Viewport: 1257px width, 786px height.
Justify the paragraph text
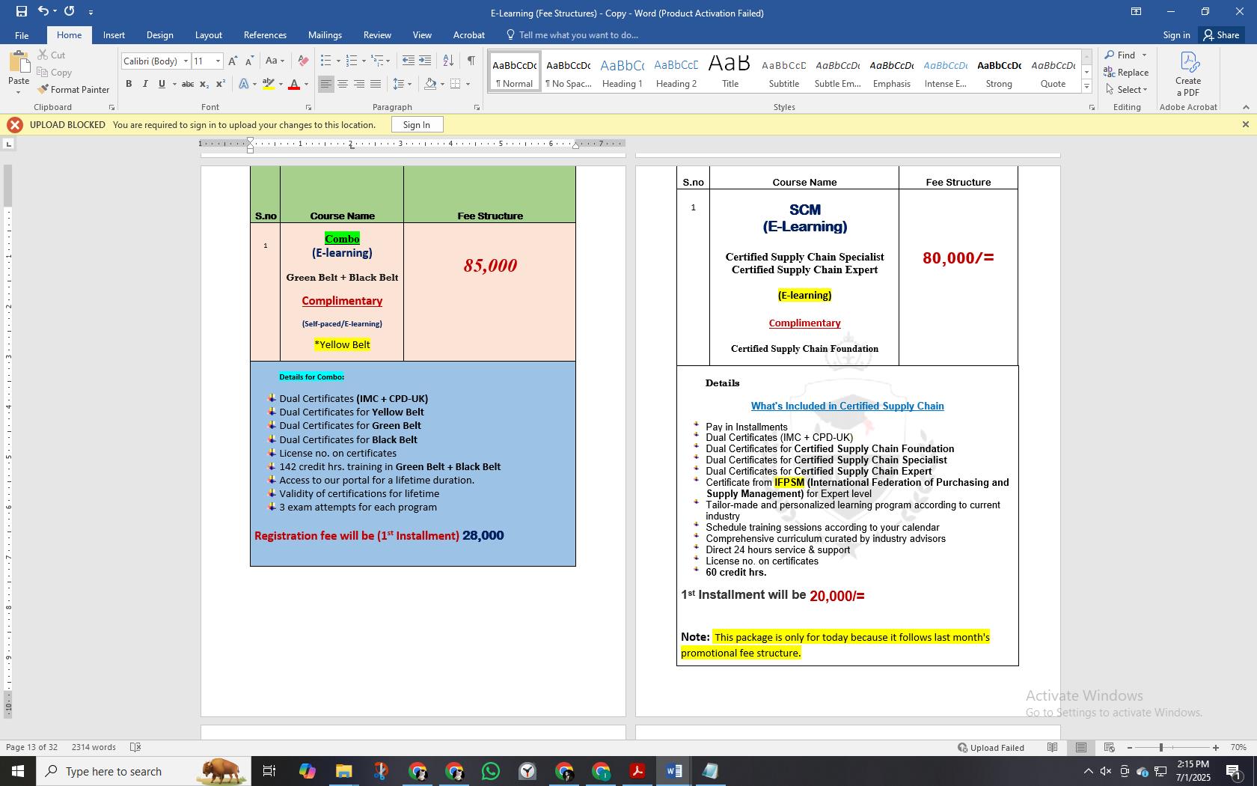[376, 84]
